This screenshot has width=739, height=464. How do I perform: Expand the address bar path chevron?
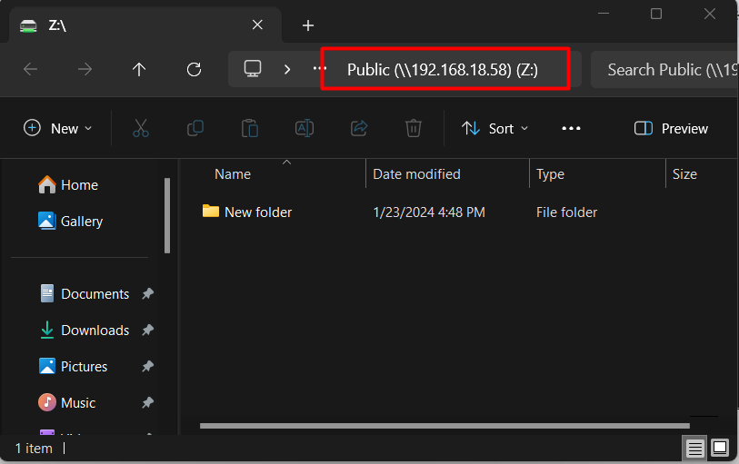pos(287,69)
